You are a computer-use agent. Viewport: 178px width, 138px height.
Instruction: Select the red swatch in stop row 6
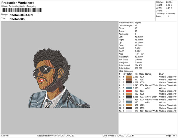coord(129,91)
